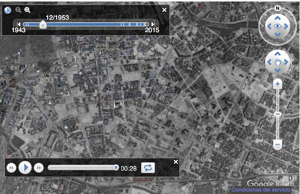Fast forward the tour playback
This screenshot has height=194, width=300.
(39, 168)
